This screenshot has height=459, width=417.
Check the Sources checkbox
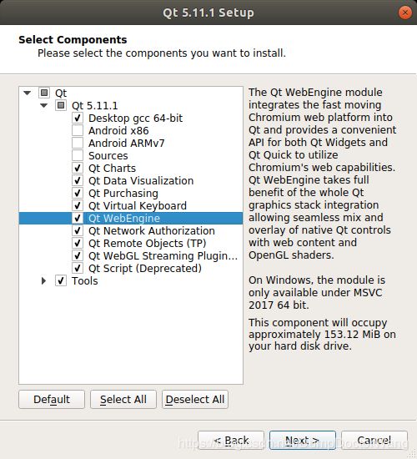pyautogui.click(x=78, y=155)
